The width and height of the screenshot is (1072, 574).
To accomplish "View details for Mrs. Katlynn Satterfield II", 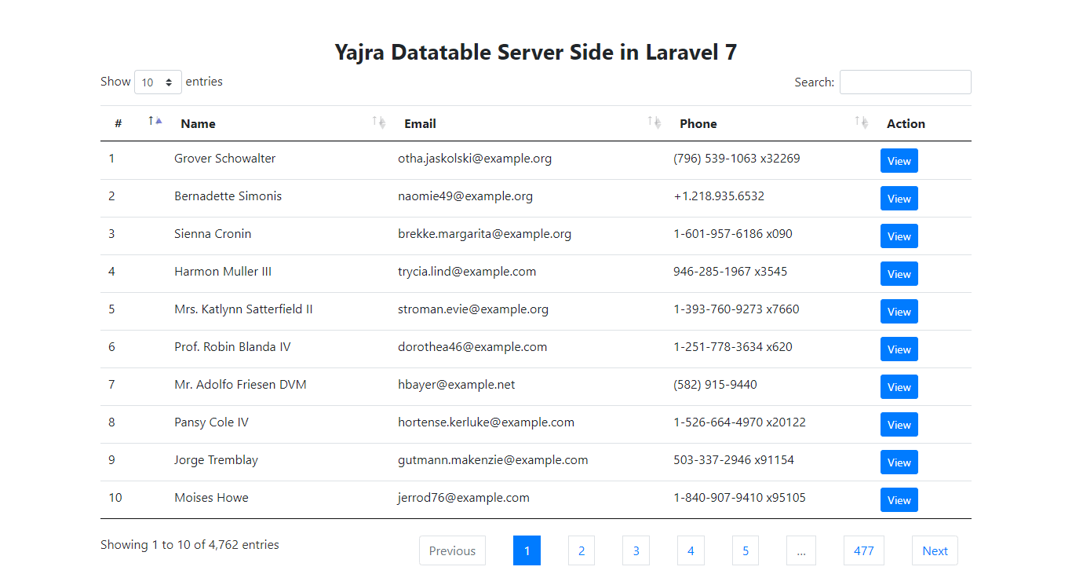I will (898, 311).
